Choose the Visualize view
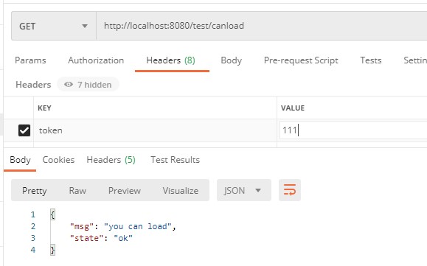This screenshot has height=266, width=427. tap(181, 190)
